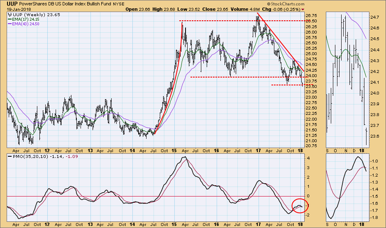386x228 pixels.
Task: Click the Volume 4.8M value
Action: point(244,9)
